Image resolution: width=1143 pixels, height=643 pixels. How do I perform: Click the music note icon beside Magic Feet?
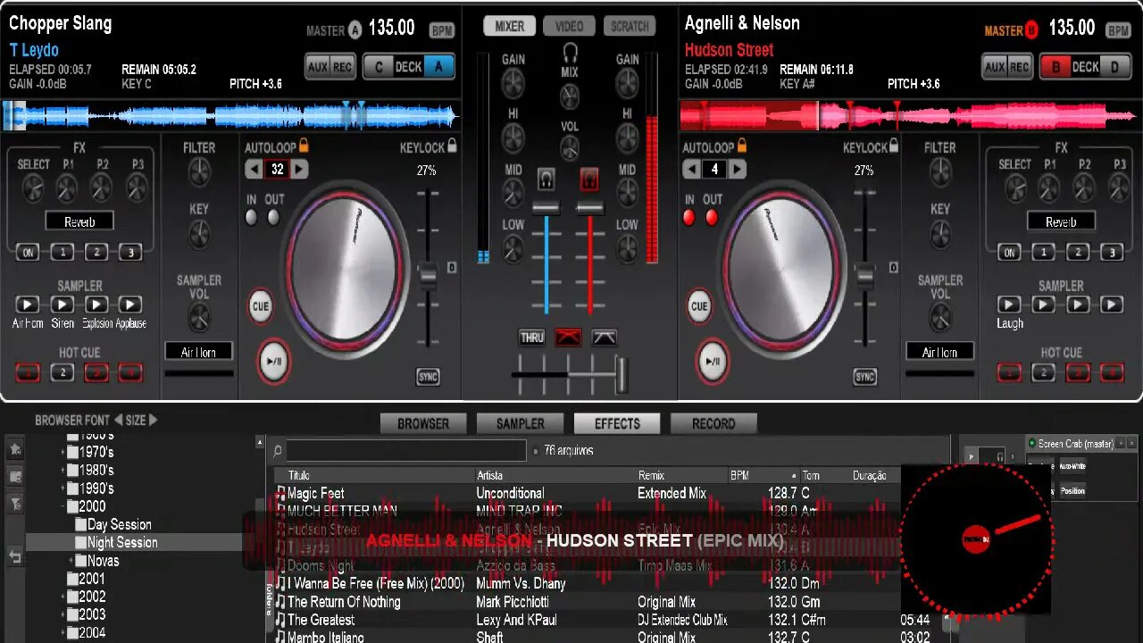tap(280, 493)
